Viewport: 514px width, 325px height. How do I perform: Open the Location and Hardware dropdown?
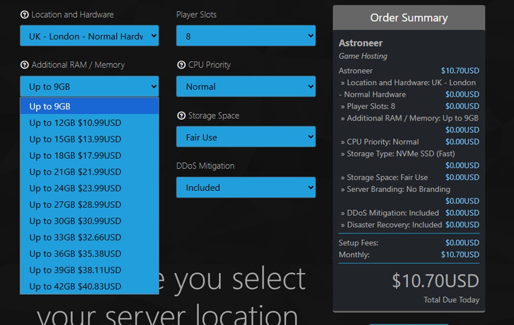[89, 36]
